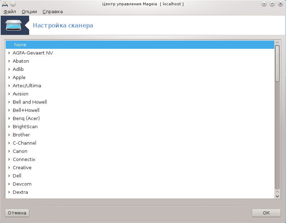Expand the Devcom arrow
Image resolution: width=286 pixels, height=223 pixels.
tap(9, 184)
